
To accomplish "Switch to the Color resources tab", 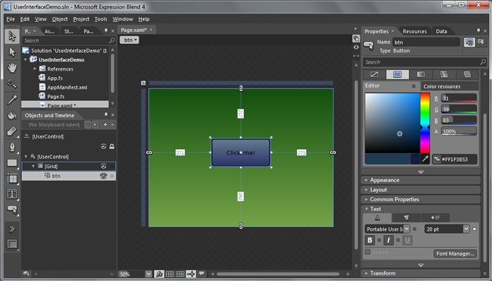I will (442, 86).
